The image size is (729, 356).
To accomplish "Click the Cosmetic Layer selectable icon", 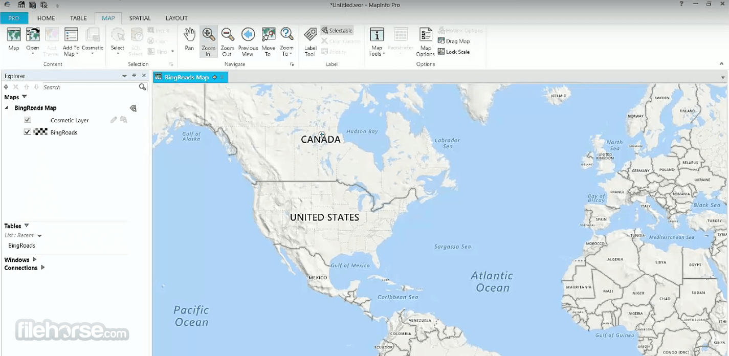I will point(123,120).
